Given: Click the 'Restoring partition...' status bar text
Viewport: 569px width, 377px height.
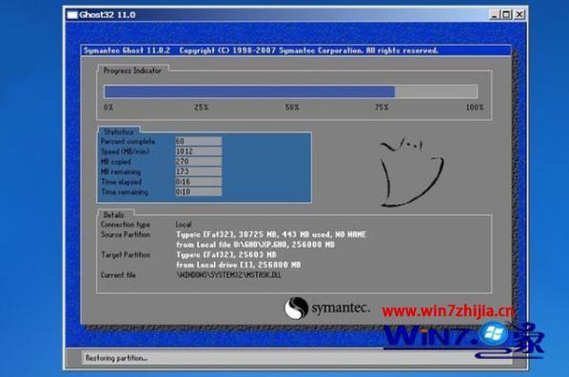Looking at the screenshot, I should pos(116,358).
